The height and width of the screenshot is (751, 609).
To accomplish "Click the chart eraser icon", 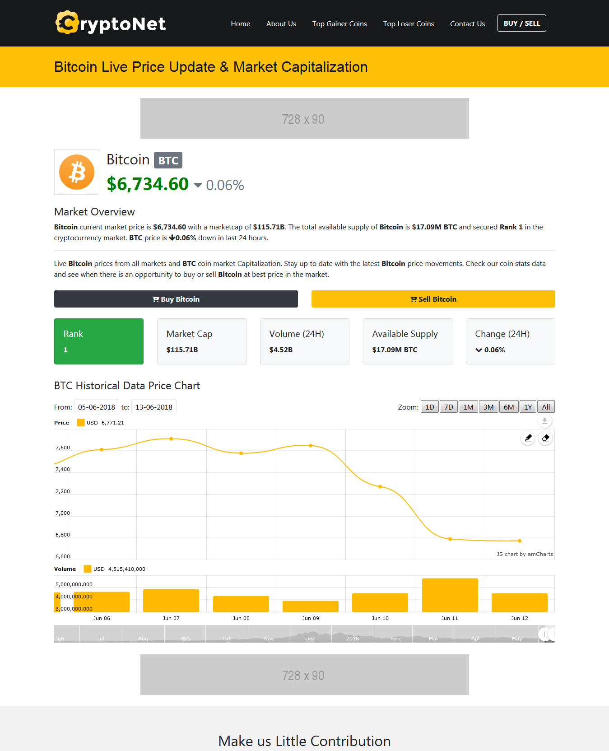I will coord(545,438).
